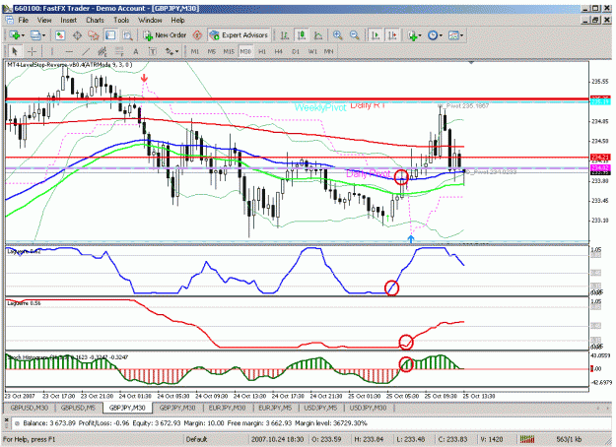Select the equidistant channel tool
The width and height of the screenshot is (616, 447).
point(103,51)
